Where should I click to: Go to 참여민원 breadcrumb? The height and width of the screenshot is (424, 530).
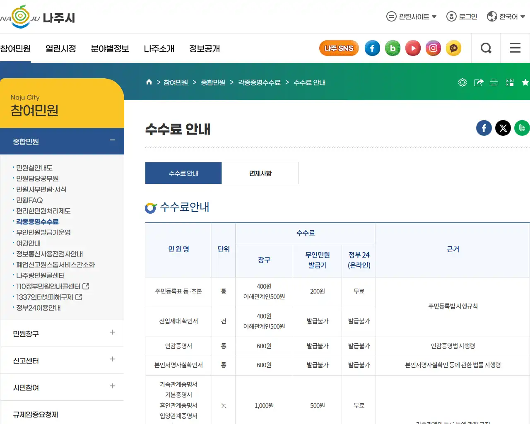(176, 82)
